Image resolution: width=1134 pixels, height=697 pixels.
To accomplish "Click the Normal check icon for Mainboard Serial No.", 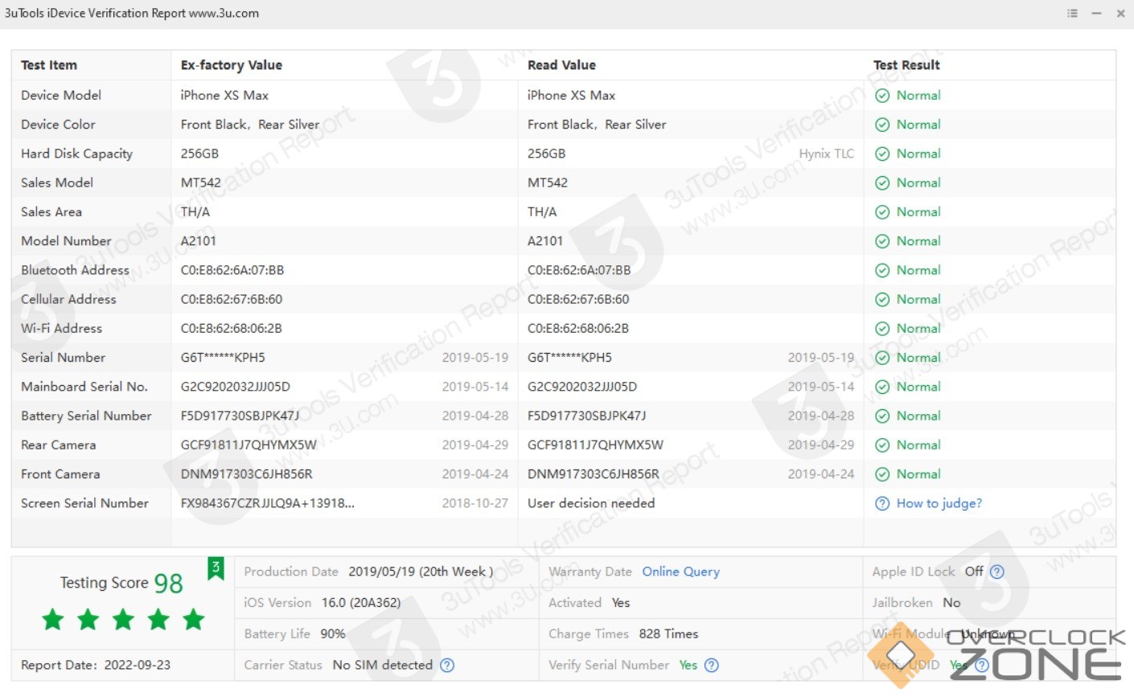I will tap(882, 387).
